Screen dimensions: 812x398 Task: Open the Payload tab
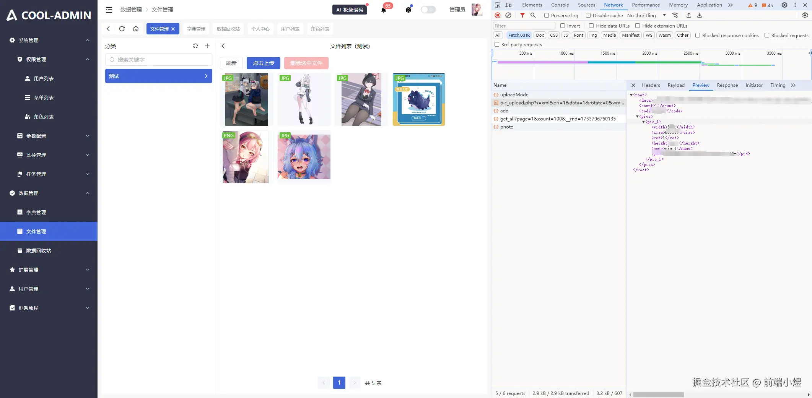coord(676,85)
